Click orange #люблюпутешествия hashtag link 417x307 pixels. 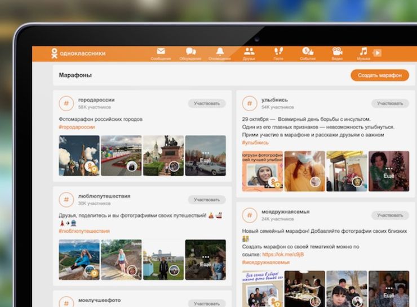coord(84,231)
